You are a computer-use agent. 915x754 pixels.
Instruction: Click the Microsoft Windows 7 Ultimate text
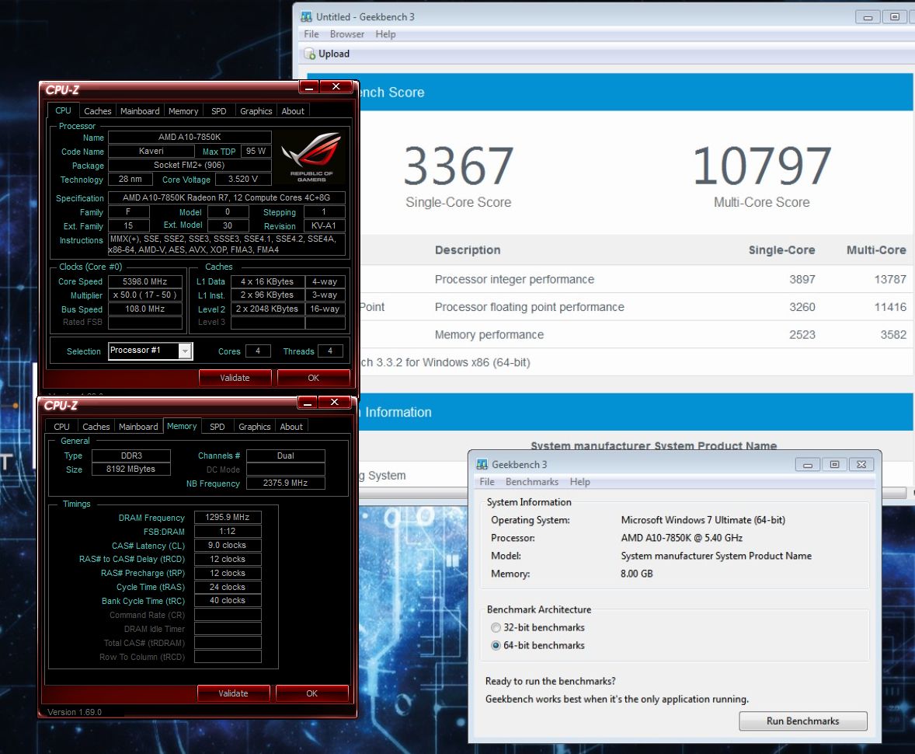pos(703,520)
